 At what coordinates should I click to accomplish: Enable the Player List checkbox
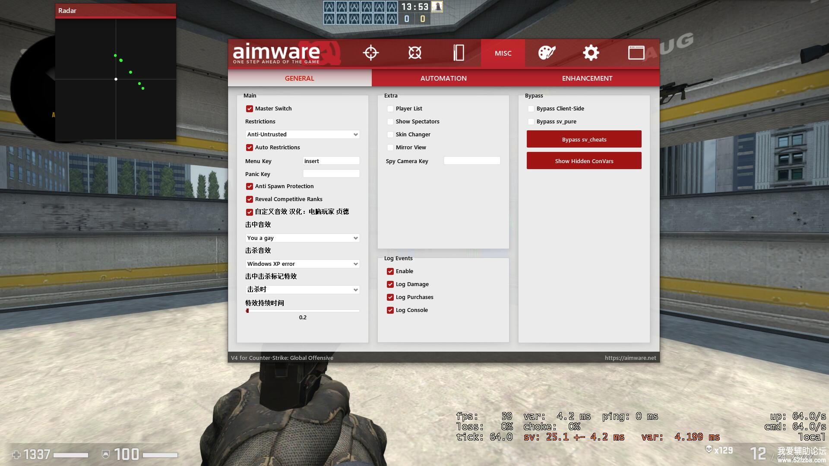pyautogui.click(x=390, y=109)
